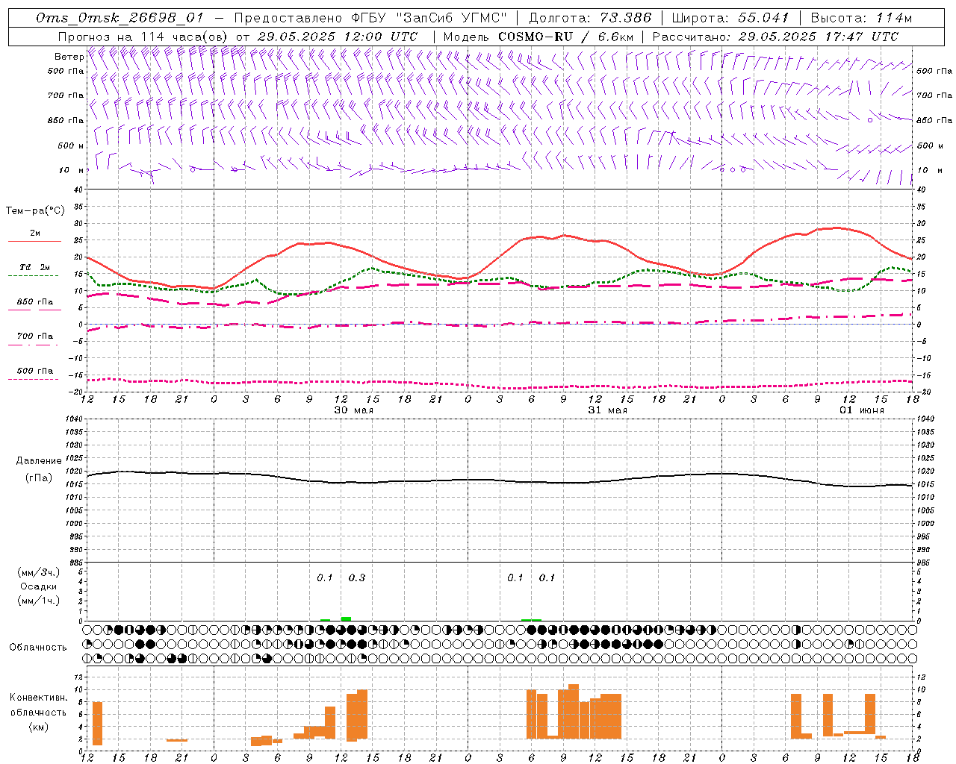Screen dimensions: 956x764
Task: Click the red line sample under 2м legend
Action: point(34,241)
